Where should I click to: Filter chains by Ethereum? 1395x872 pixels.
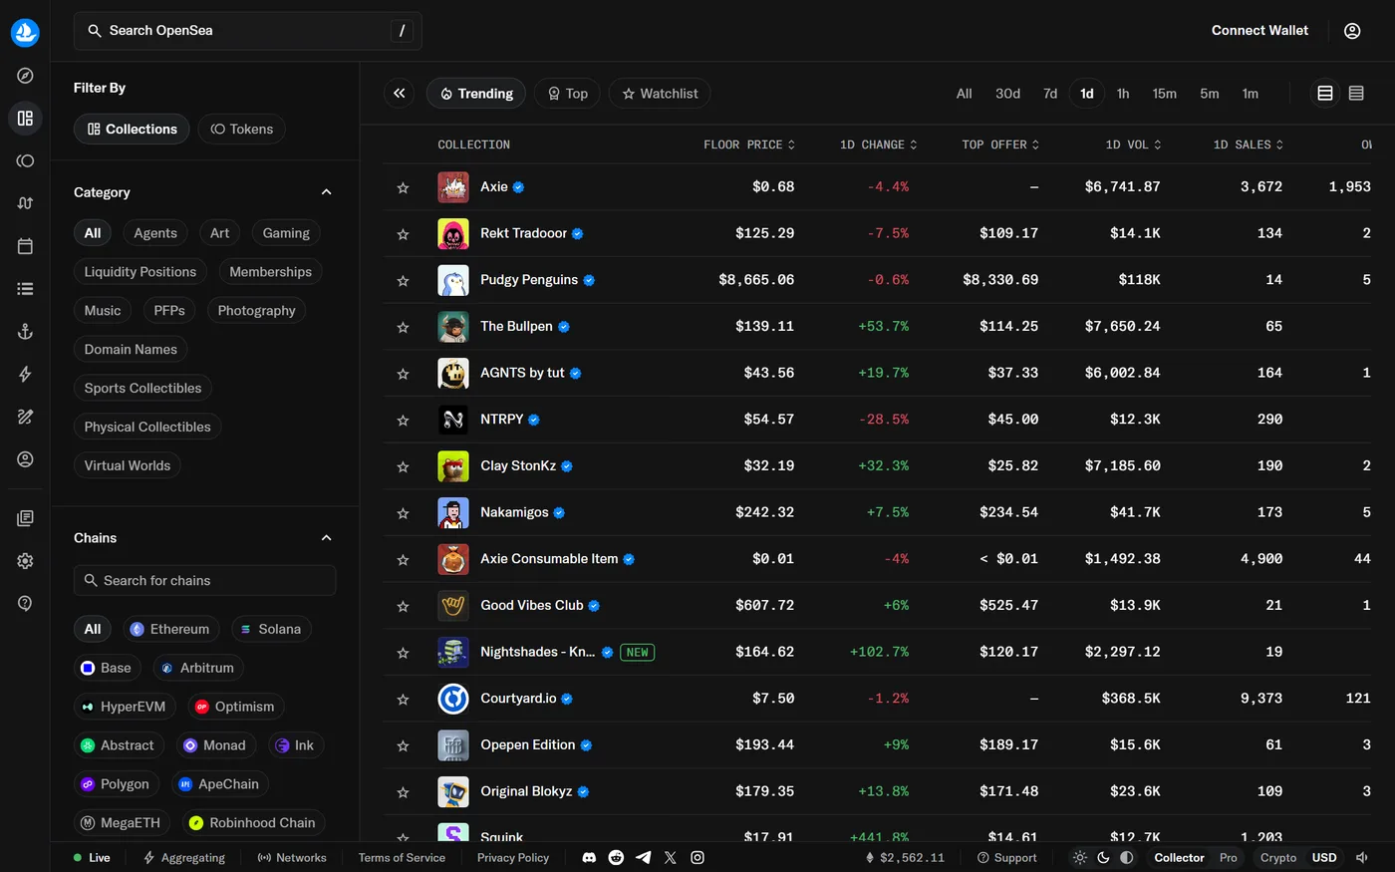click(x=171, y=630)
